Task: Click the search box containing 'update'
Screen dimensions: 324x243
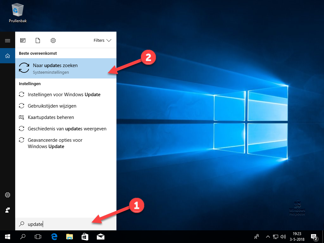Action: (66, 224)
